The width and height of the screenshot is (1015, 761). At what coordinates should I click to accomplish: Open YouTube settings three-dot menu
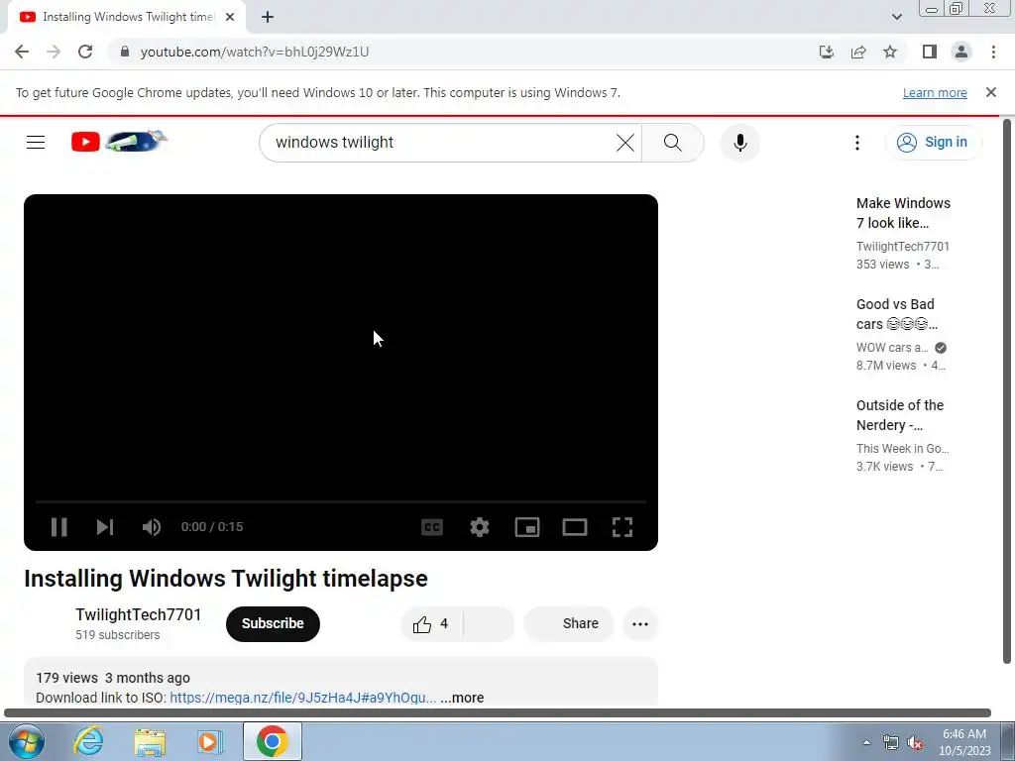click(x=857, y=143)
